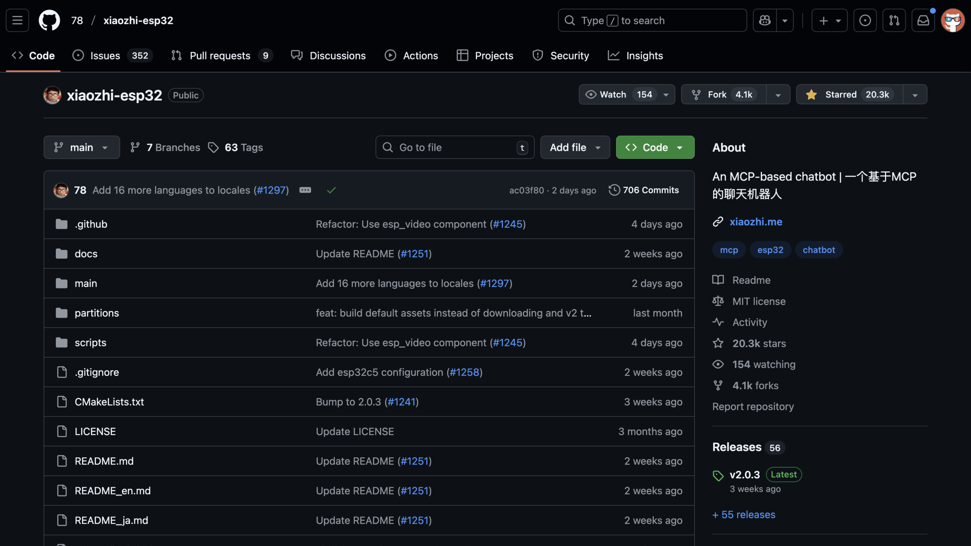The width and height of the screenshot is (971, 546).
Task: Open the global pull requests icon in the header
Action: [894, 20]
